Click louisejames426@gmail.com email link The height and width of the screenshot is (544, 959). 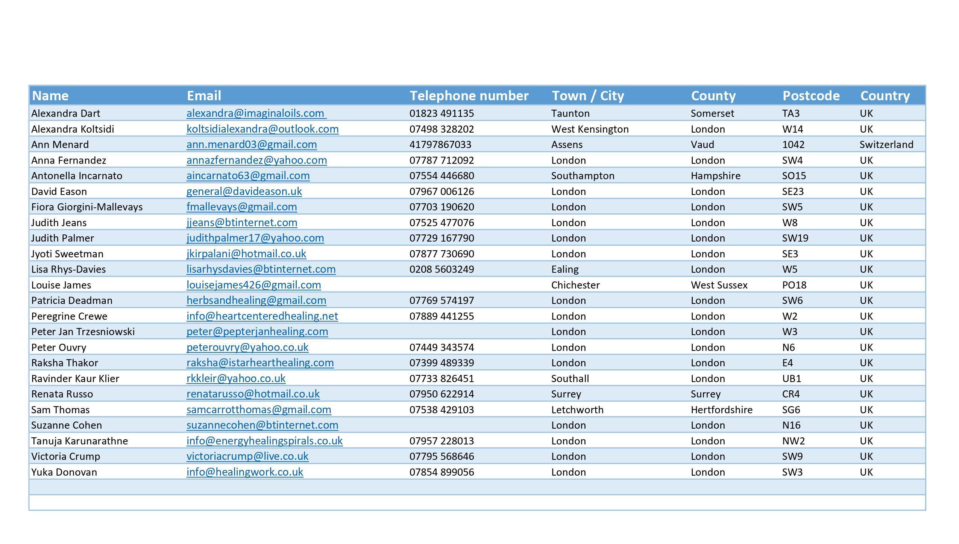pos(253,285)
